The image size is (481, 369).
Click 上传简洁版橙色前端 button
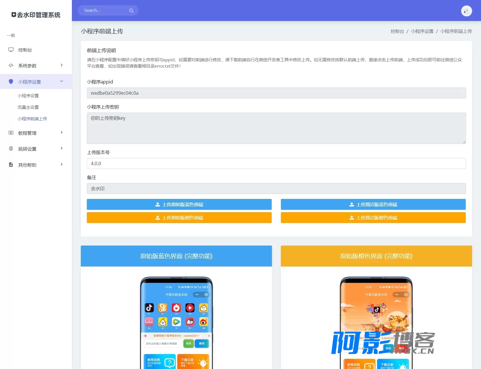point(373,218)
